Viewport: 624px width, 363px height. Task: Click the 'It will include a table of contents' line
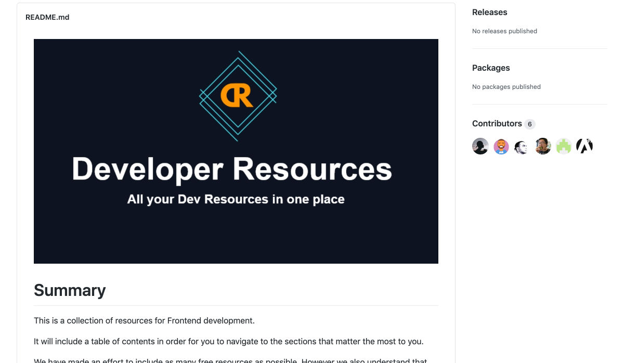[229, 342]
